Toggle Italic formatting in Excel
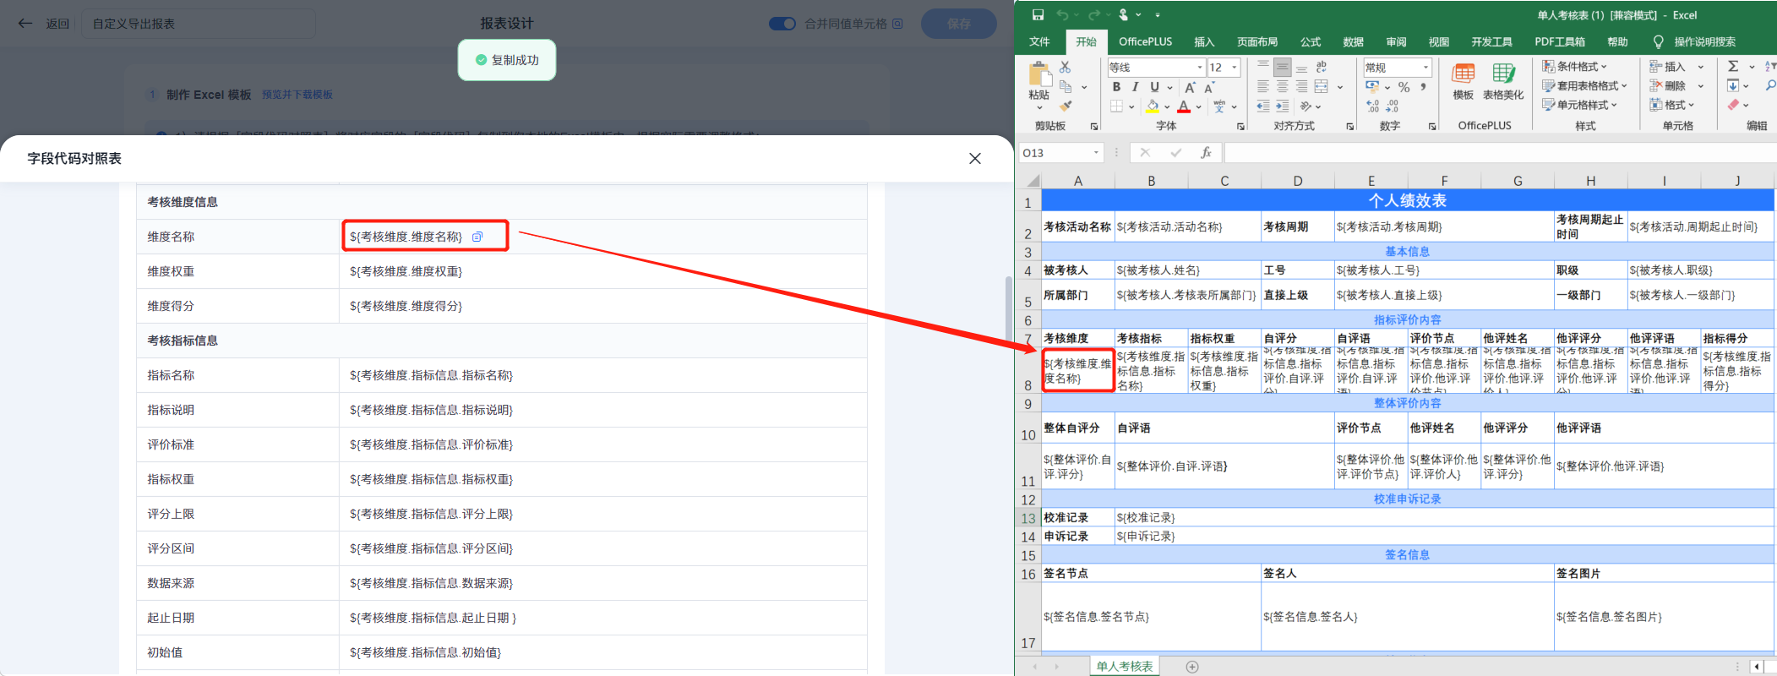 tap(1135, 87)
